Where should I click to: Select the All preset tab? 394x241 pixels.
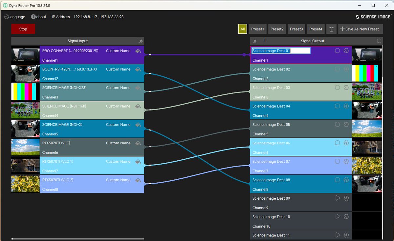tap(243, 29)
